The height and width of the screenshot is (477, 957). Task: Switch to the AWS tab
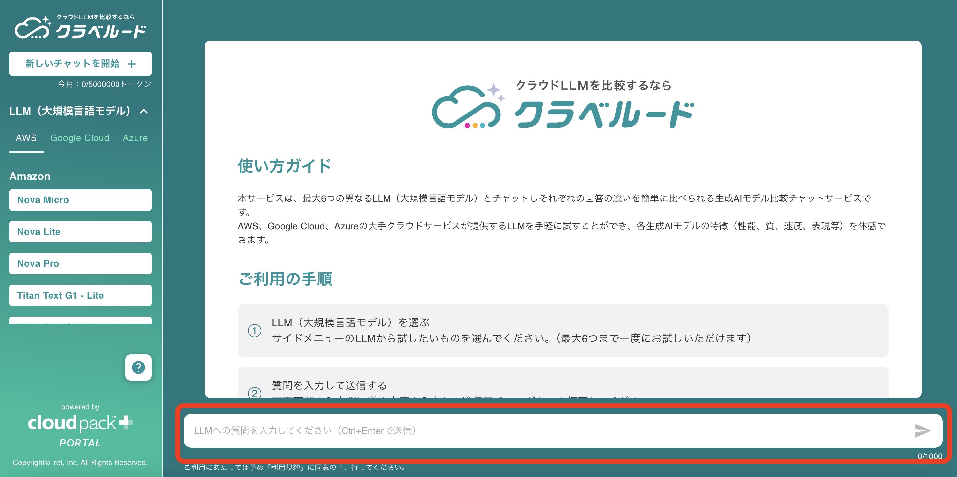[x=26, y=138]
